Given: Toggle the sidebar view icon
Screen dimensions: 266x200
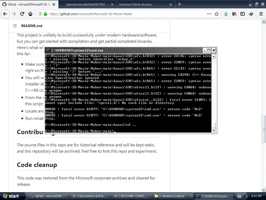Looking at the screenshot, I should point(243,14).
